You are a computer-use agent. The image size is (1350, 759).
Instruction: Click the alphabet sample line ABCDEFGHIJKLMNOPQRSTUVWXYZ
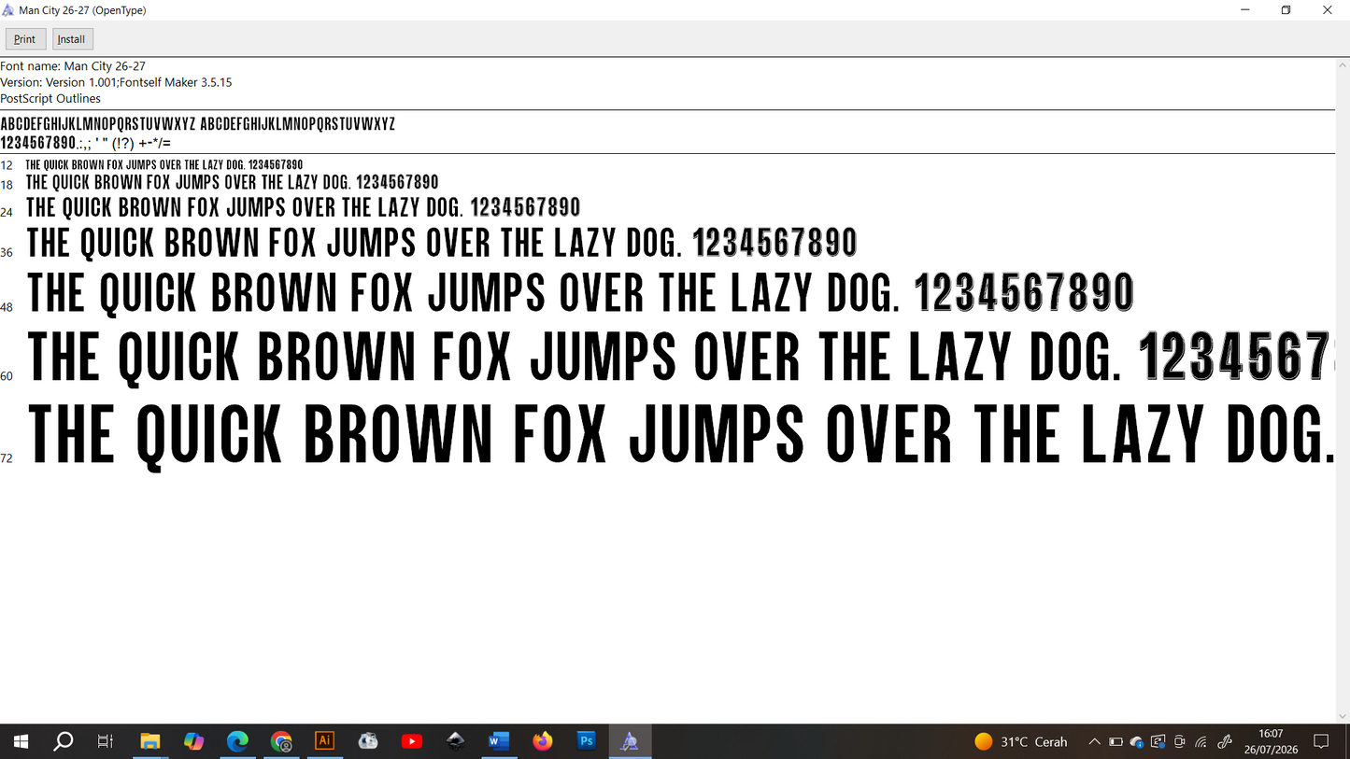coord(197,124)
